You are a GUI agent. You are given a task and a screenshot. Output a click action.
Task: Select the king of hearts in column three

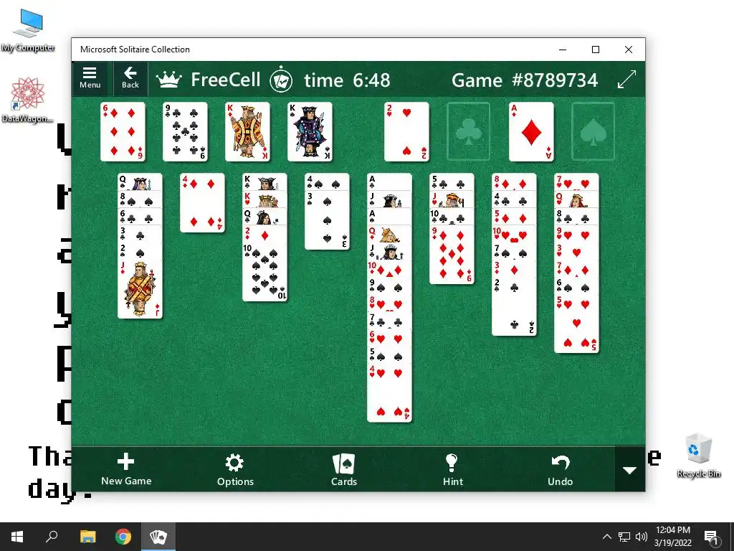pyautogui.click(x=265, y=199)
